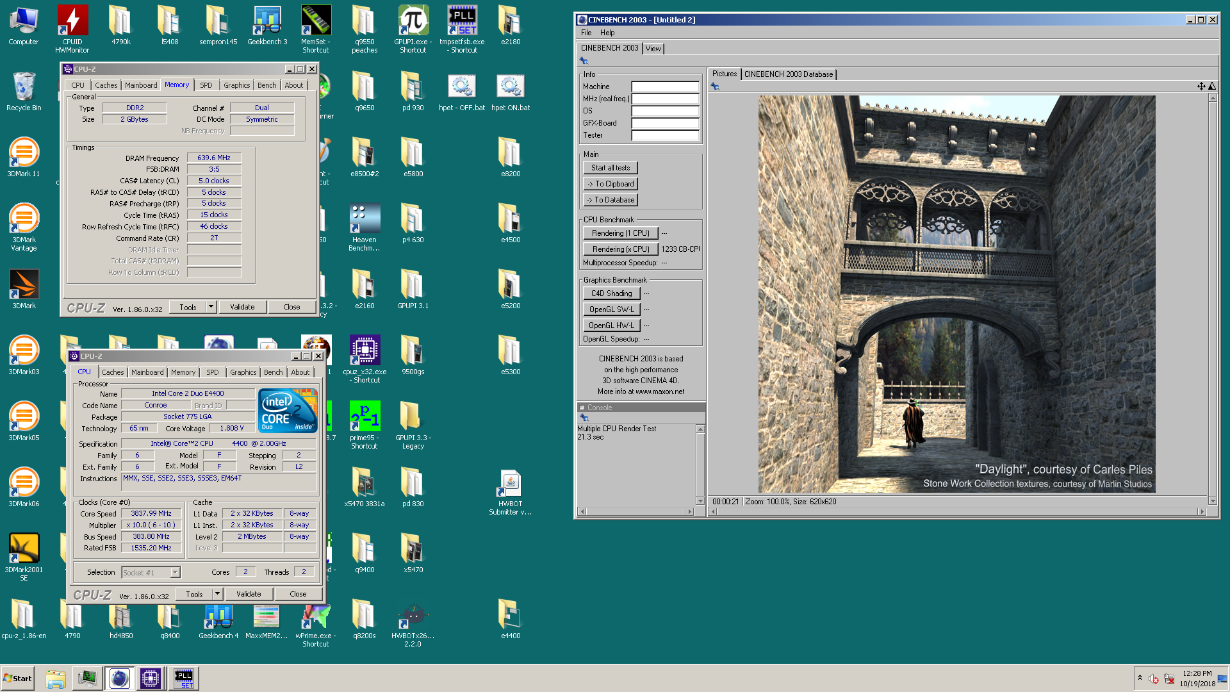Click CPU-Z taskbar button
This screenshot has width=1230, height=692.
(151, 679)
